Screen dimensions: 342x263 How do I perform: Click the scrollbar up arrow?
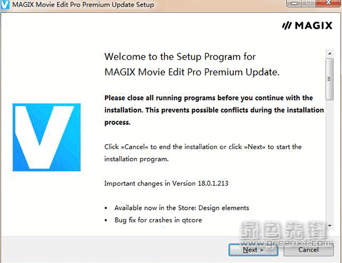(x=330, y=54)
